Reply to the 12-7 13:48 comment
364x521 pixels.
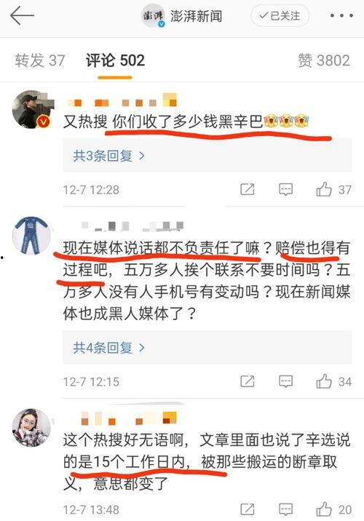point(285,509)
